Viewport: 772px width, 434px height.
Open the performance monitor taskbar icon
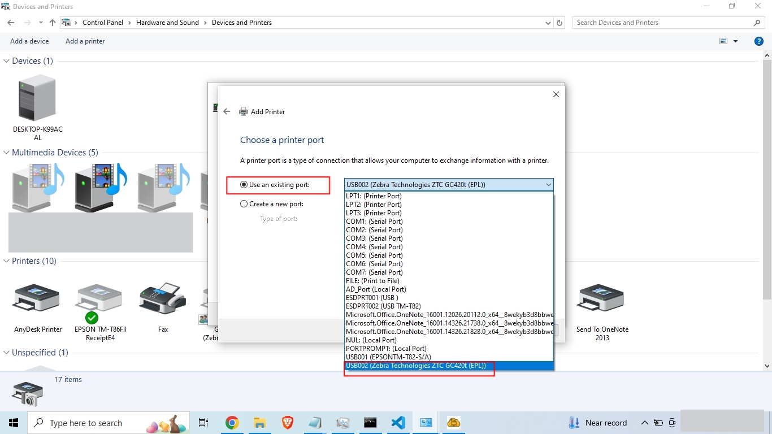[x=342, y=423]
